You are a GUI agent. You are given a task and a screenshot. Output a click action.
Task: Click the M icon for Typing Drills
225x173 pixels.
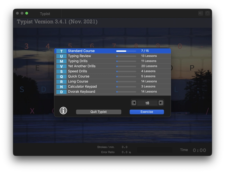click(x=61, y=61)
